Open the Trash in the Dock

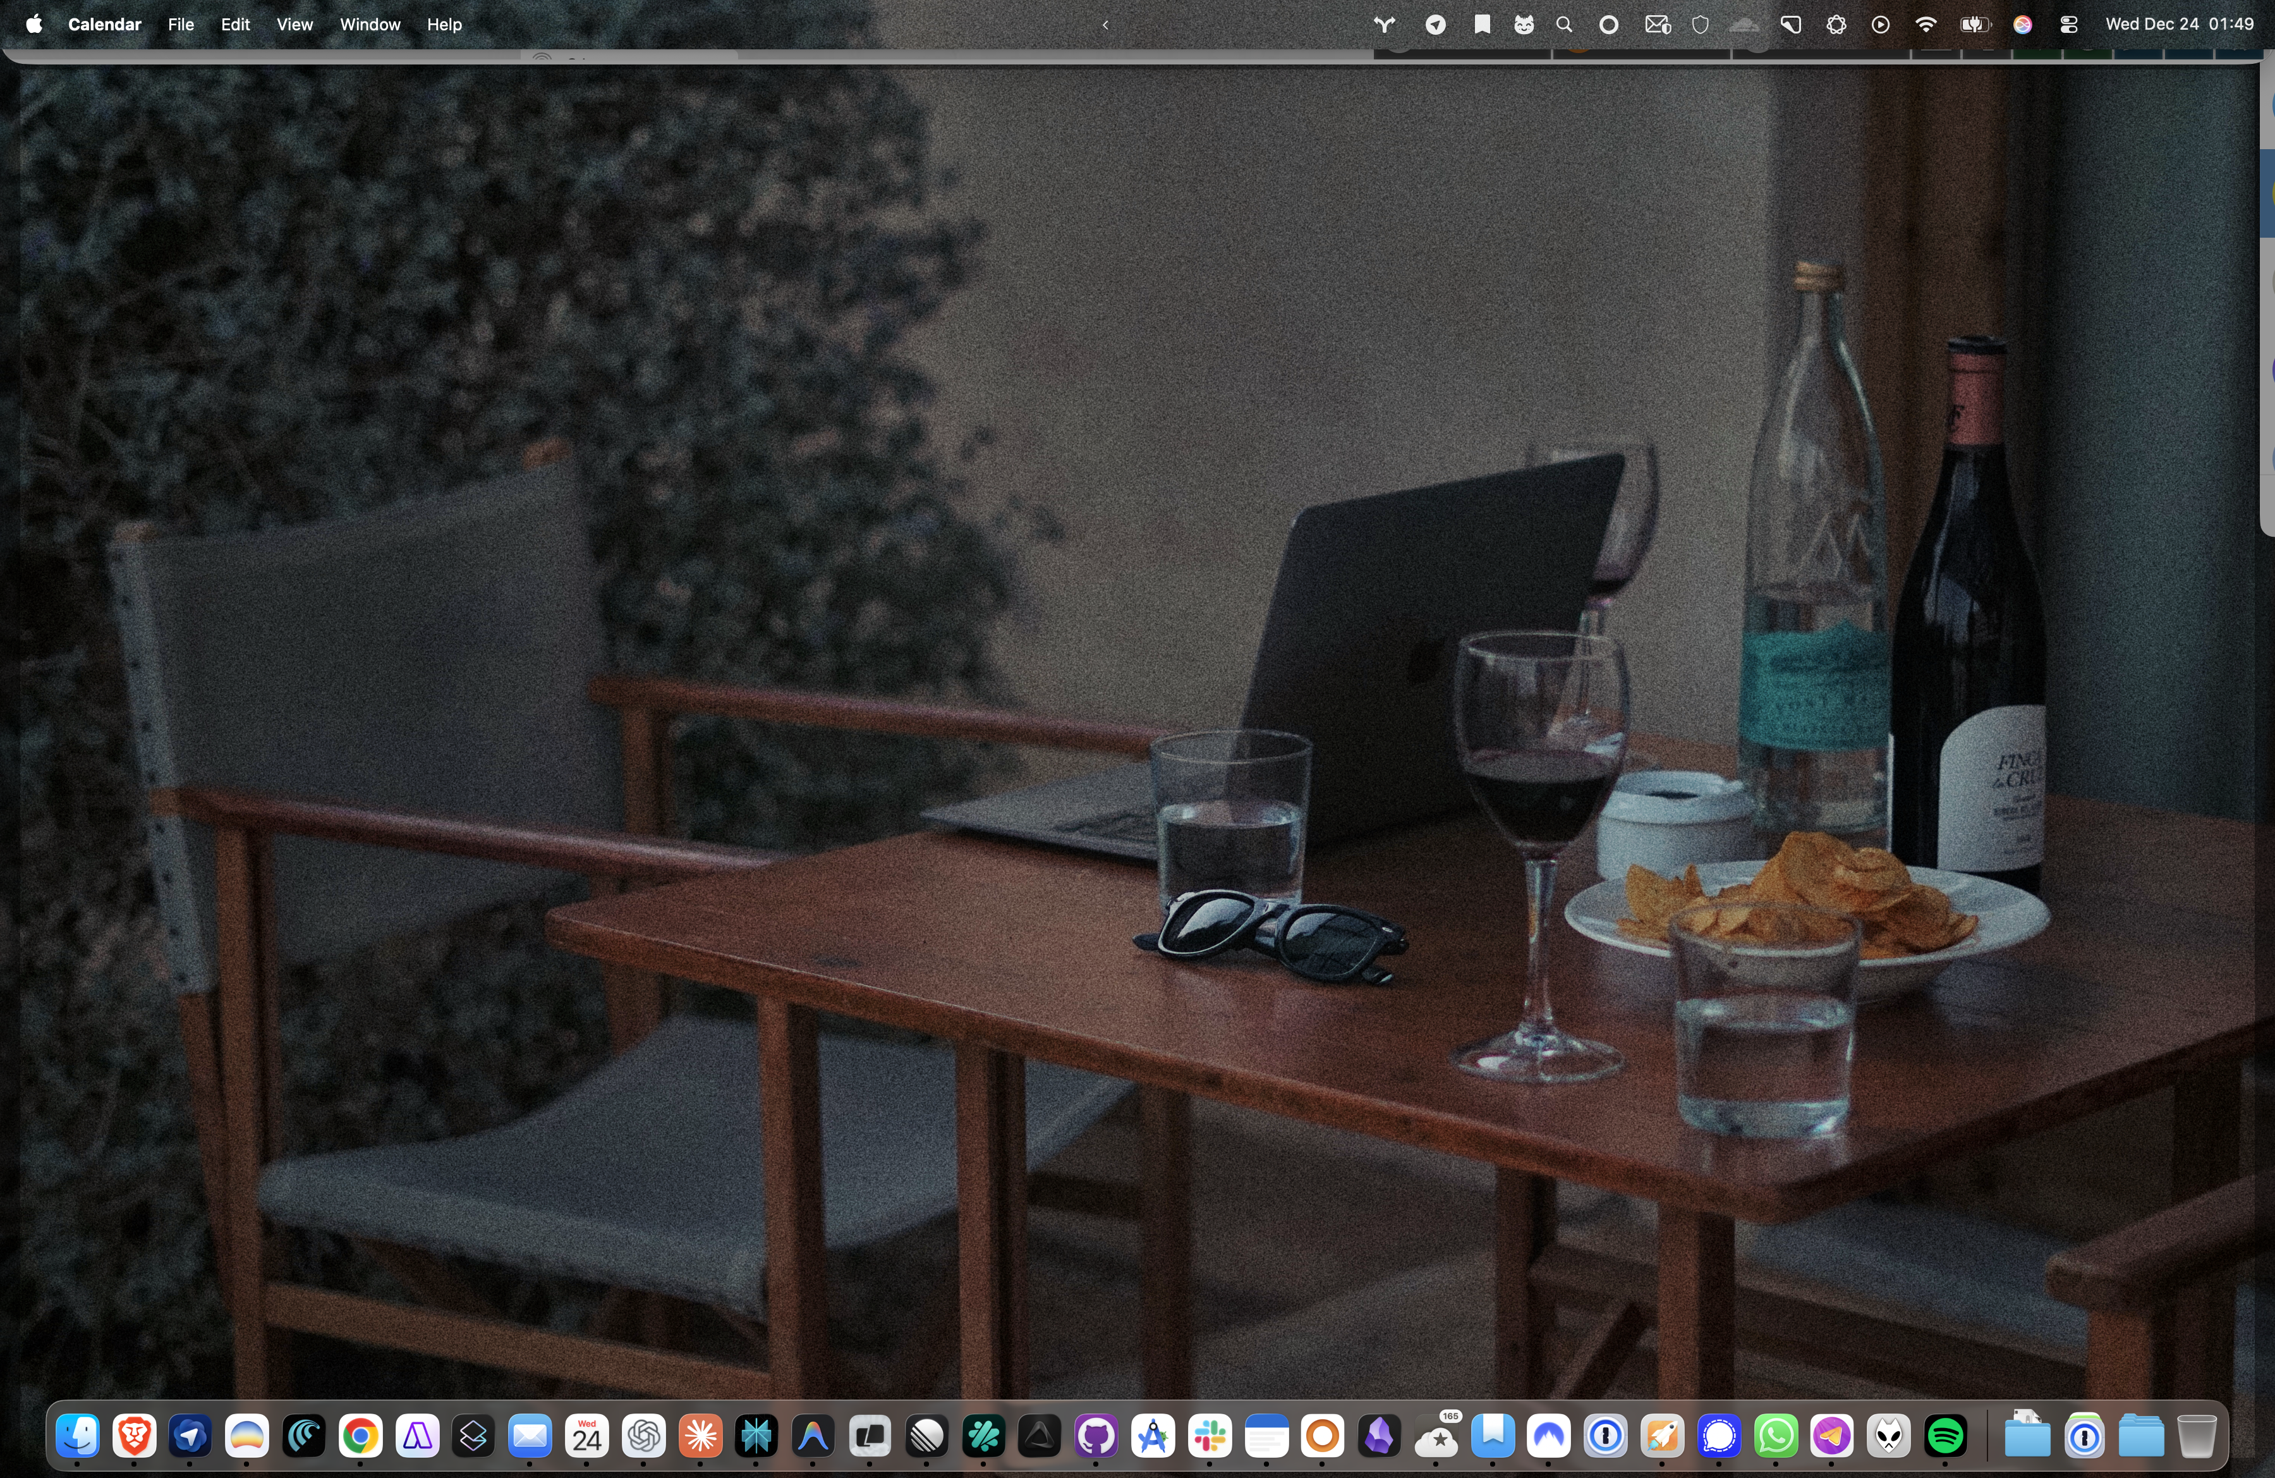(2195, 1436)
